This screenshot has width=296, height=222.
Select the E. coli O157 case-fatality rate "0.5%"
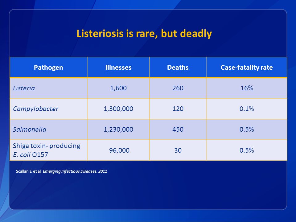coord(247,150)
